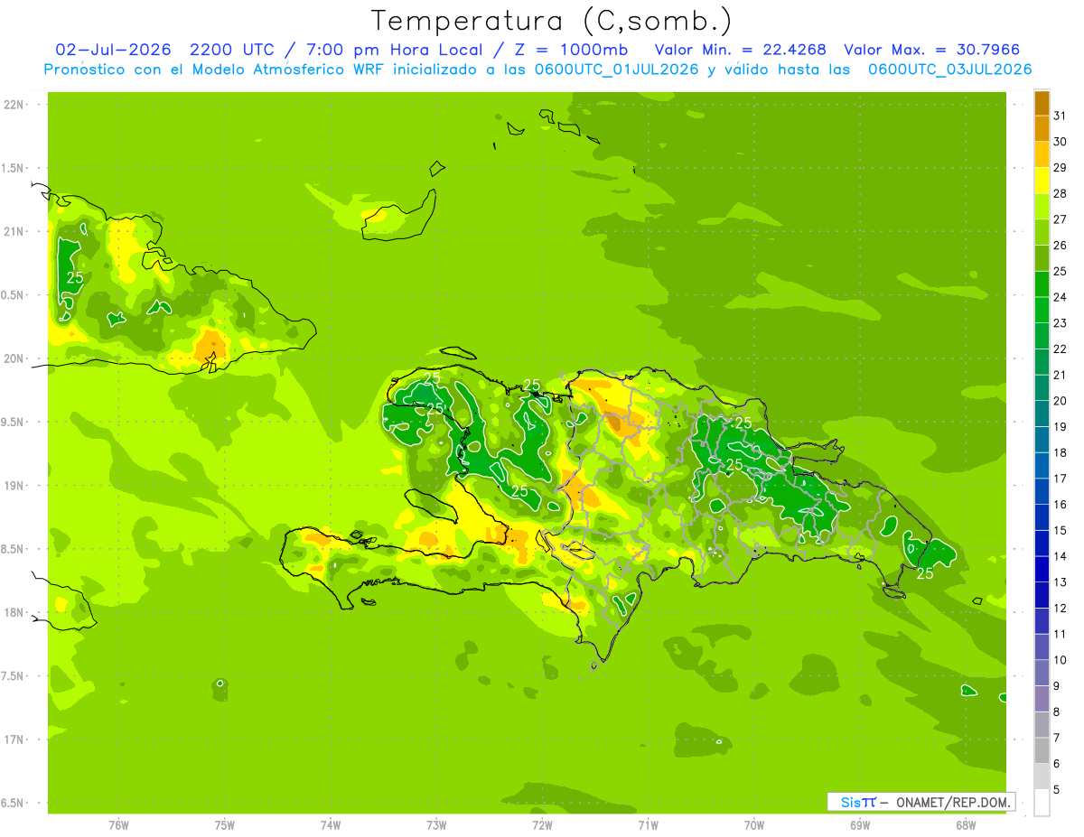This screenshot has height=837, width=1084.
Task: Click the legend value label '15'
Action: 1061,530
